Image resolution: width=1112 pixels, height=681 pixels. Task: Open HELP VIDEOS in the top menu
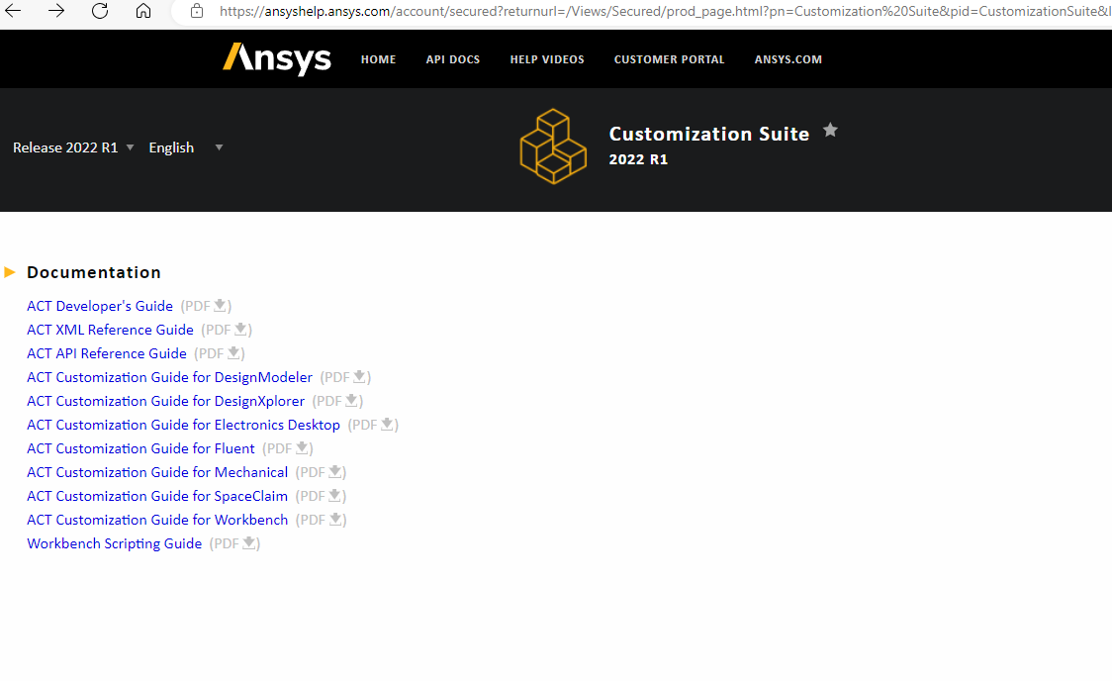click(547, 59)
